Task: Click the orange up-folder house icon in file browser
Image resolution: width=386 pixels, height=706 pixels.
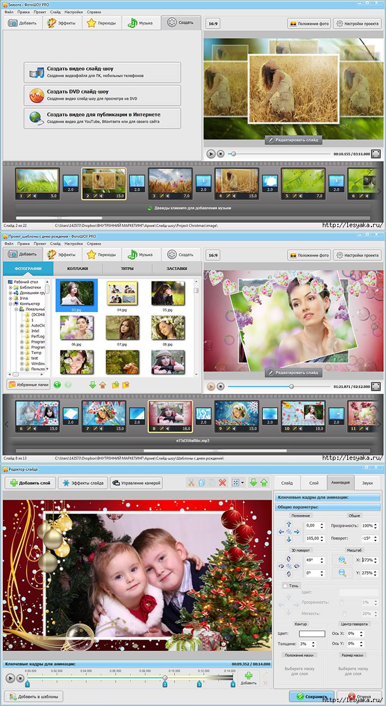Action: pyautogui.click(x=103, y=384)
